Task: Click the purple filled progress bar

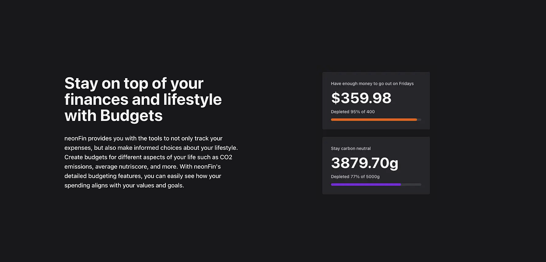Action: (366, 185)
